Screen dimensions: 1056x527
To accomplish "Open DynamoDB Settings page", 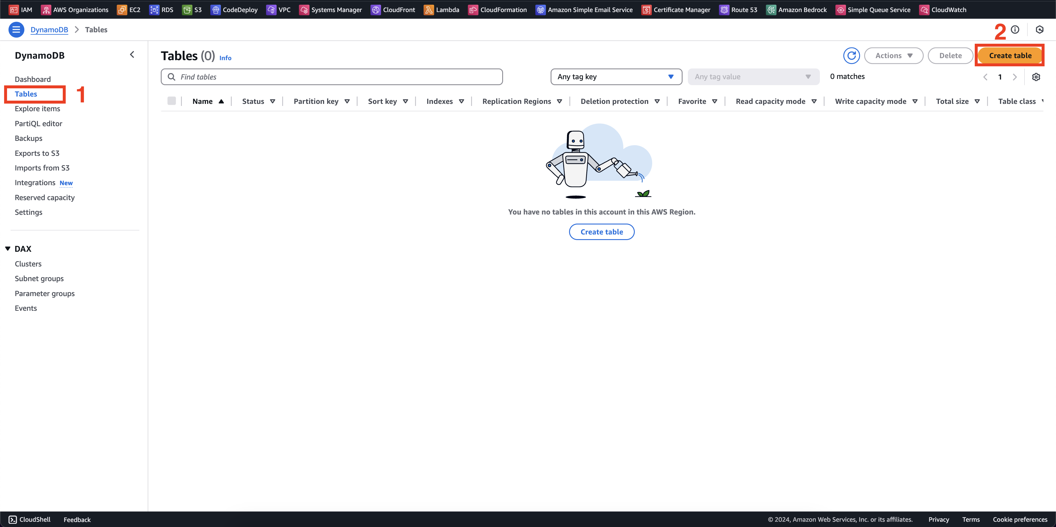I will pos(28,212).
